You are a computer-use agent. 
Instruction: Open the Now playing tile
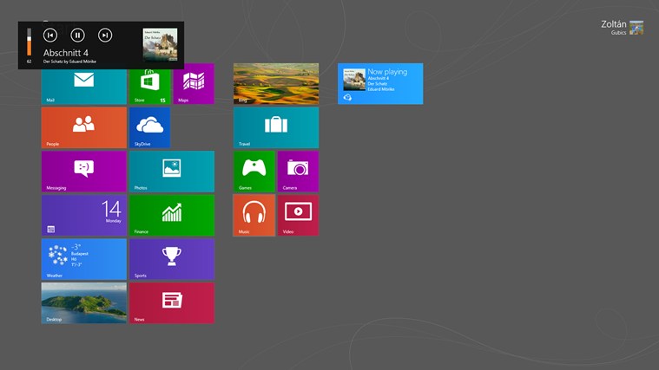click(380, 84)
